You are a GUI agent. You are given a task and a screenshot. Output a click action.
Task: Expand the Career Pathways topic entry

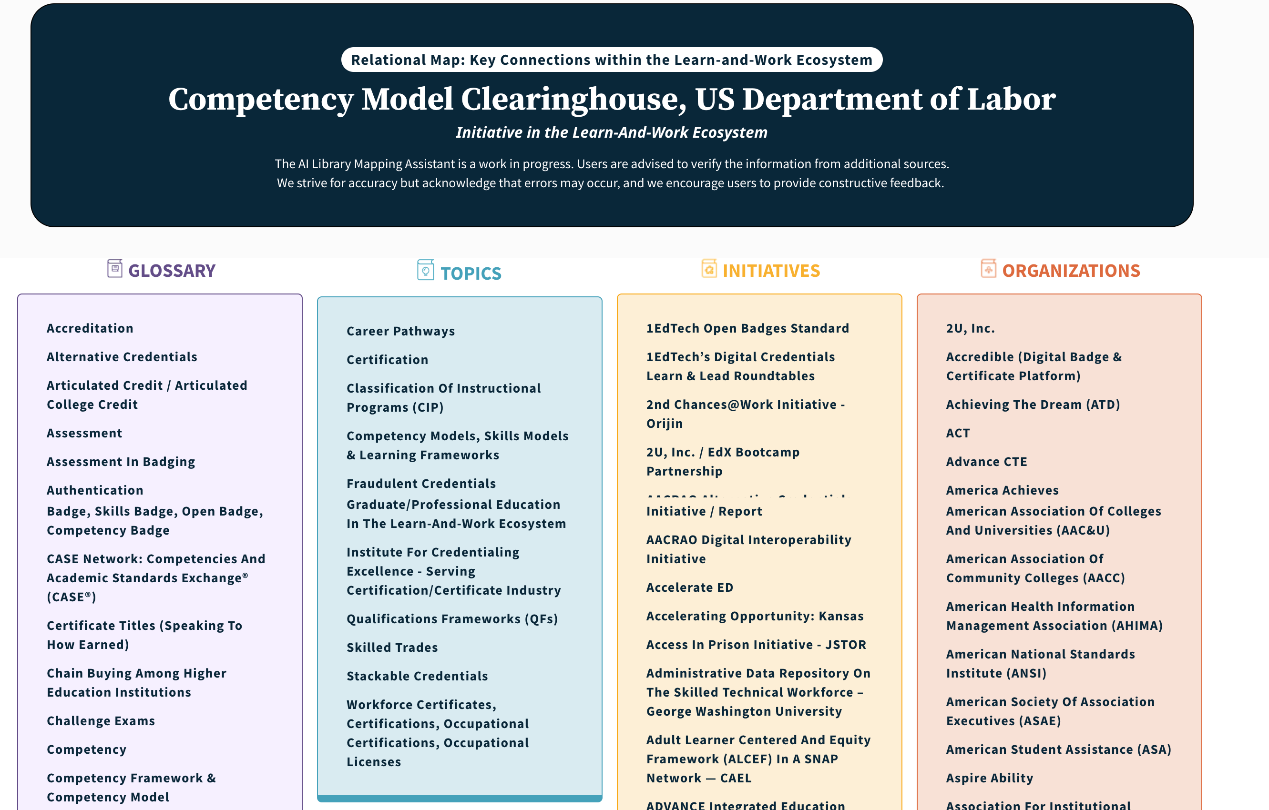tap(401, 329)
